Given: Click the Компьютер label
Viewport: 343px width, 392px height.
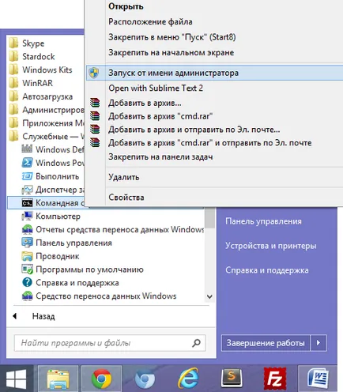Looking at the screenshot, I should (x=58, y=217).
